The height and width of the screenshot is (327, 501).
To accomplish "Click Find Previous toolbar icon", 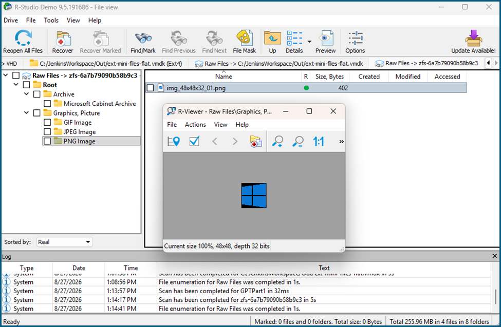I will pyautogui.click(x=179, y=42).
